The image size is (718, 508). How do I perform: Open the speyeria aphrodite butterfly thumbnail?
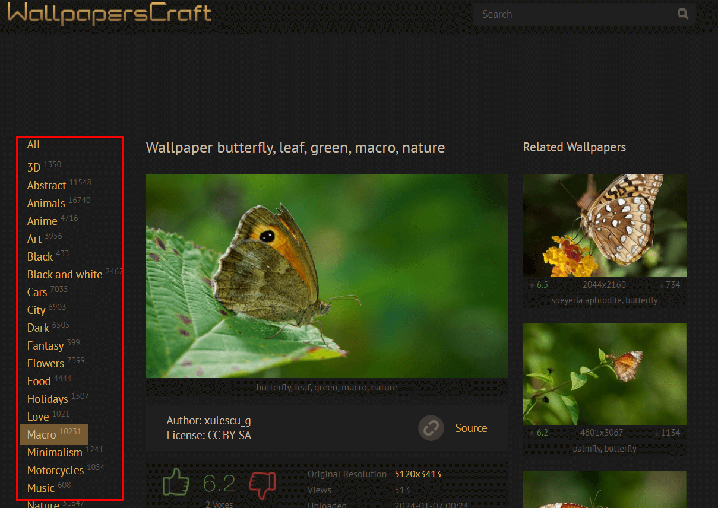coord(605,226)
